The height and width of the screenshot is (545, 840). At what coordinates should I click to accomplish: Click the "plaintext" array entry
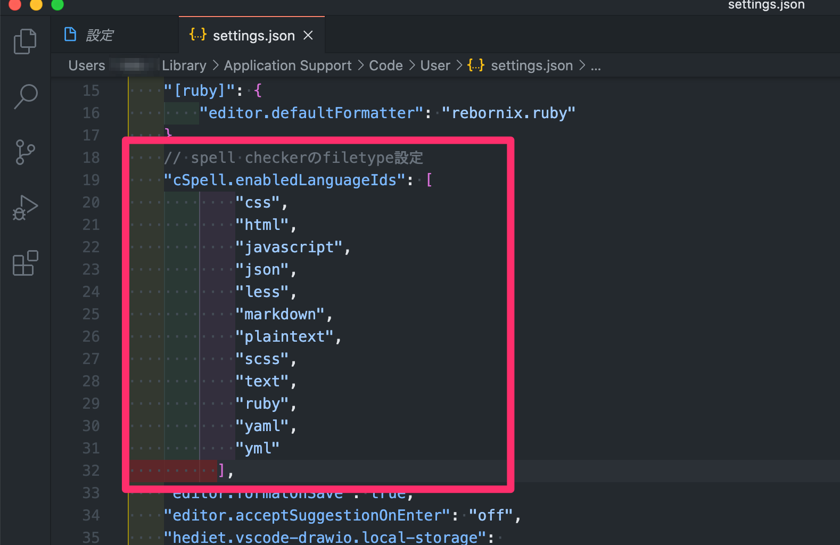[x=284, y=336]
